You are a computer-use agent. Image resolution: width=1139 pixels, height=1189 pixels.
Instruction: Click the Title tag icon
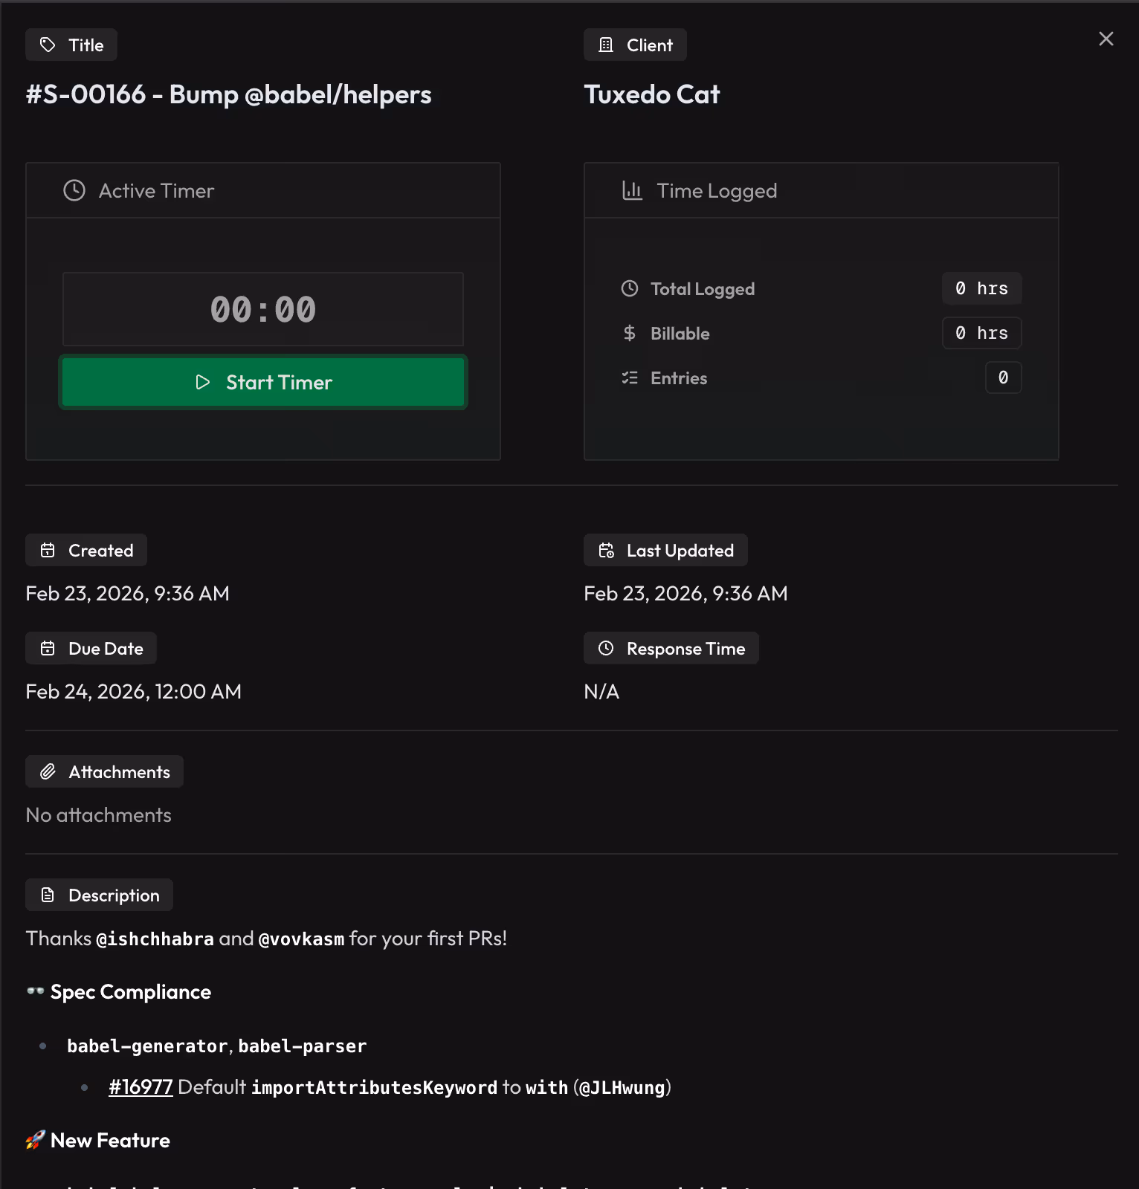click(48, 45)
